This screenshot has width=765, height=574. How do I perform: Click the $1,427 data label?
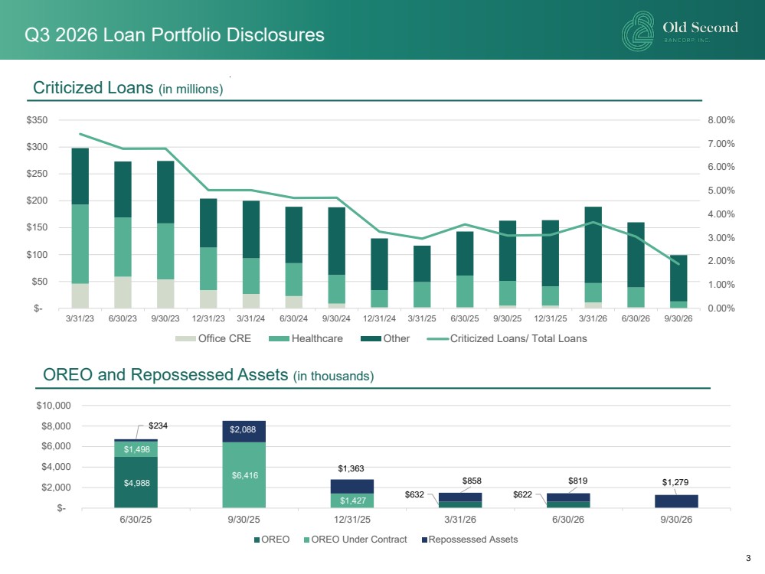click(x=353, y=501)
